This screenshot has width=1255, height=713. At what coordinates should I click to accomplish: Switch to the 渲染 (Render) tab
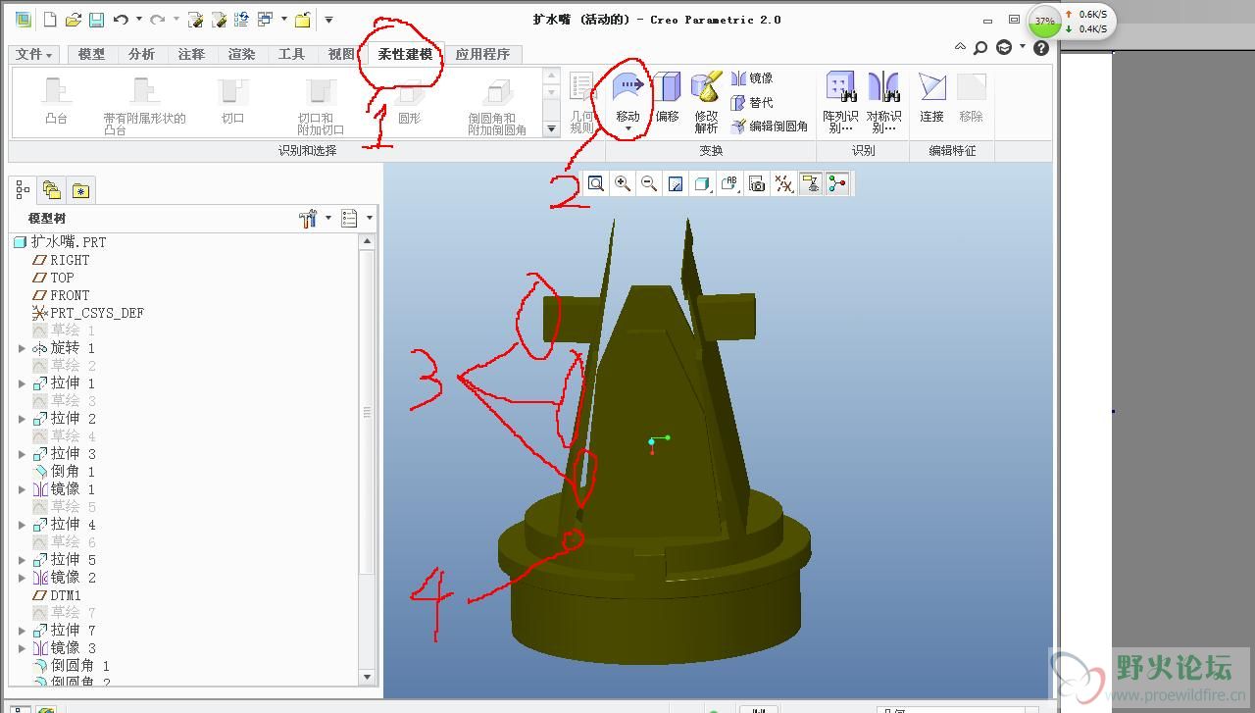[x=242, y=55]
